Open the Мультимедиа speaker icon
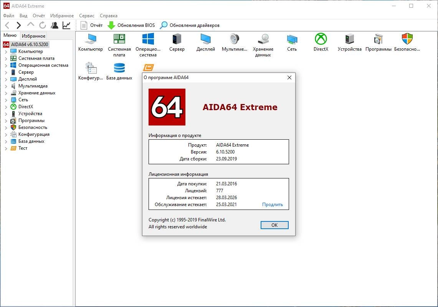Screen dimensions: 438x307 click(x=235, y=43)
